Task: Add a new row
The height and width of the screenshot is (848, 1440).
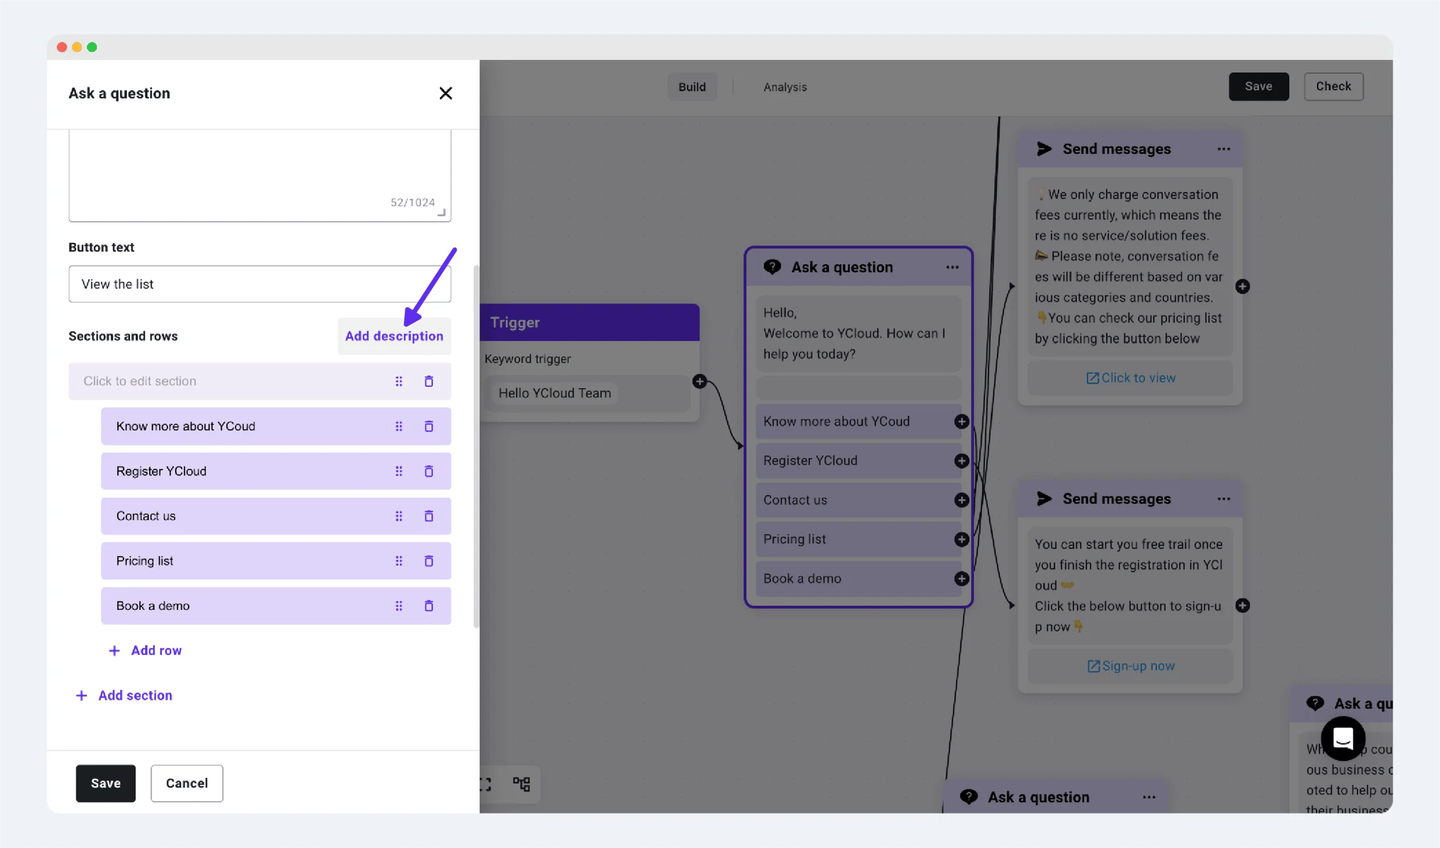Action: click(145, 651)
